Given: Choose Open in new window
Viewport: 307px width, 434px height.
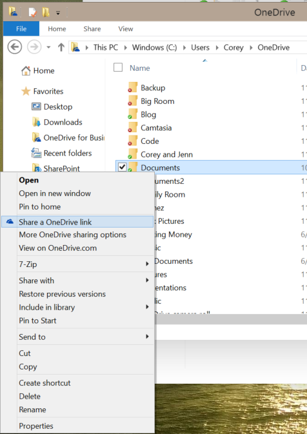Looking at the screenshot, I should coord(55,193).
